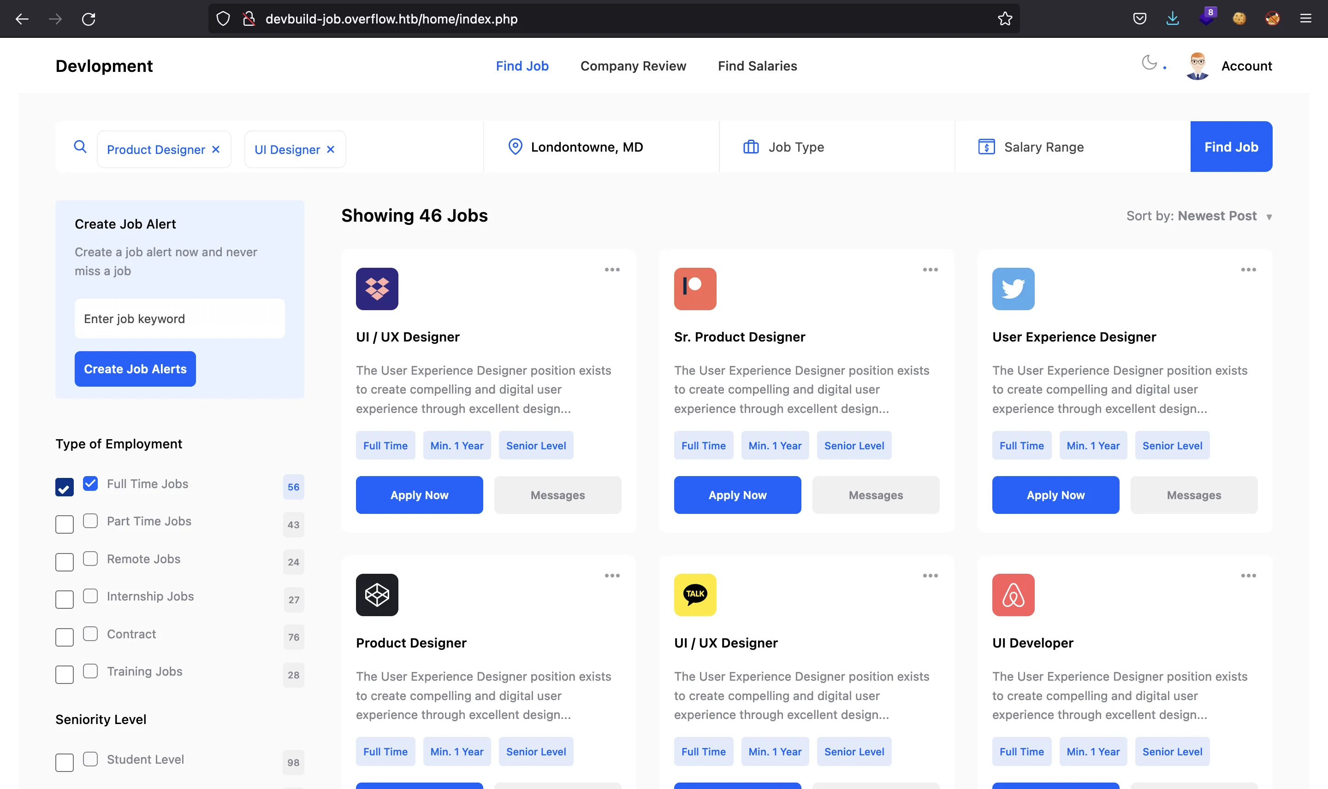Remove Product Designer search filter

click(215, 148)
